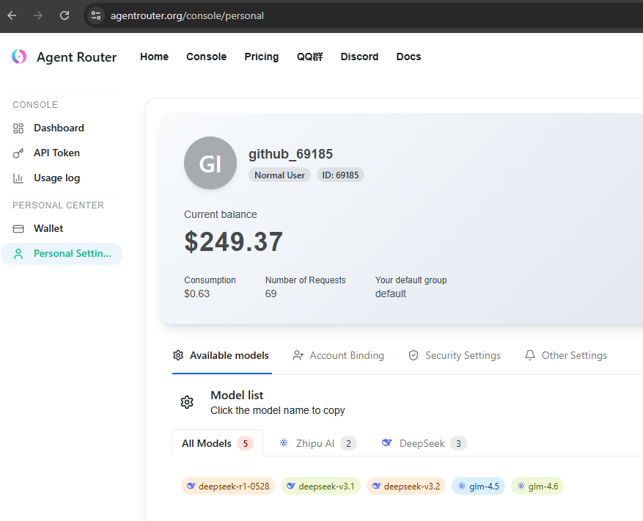643x521 pixels.
Task: Select the Other Settings tab
Action: click(x=566, y=355)
